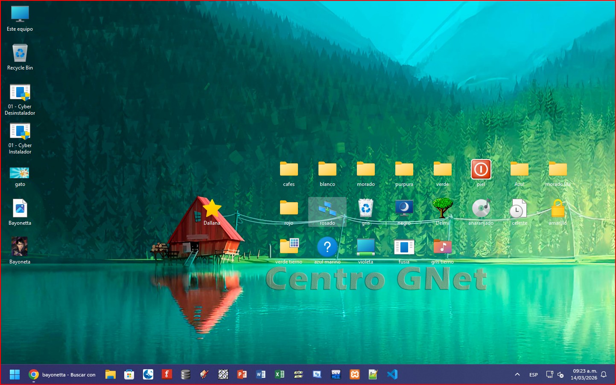Select the 'amarillo' padlock icon
The width and height of the screenshot is (616, 385).
[x=558, y=208]
